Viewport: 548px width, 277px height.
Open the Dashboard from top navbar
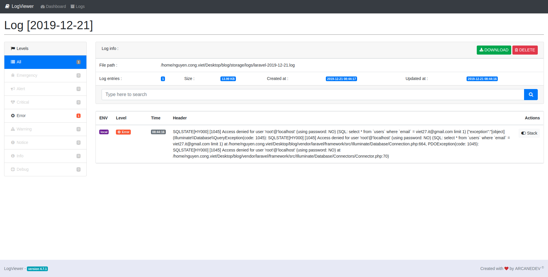[53, 6]
